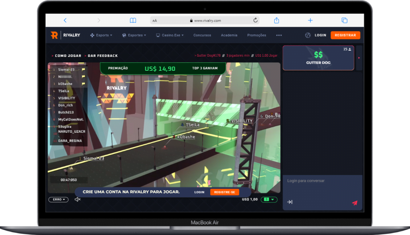Viewport: 410px width, 235px height.
Task: Open the Academia menu item
Action: tap(229, 35)
